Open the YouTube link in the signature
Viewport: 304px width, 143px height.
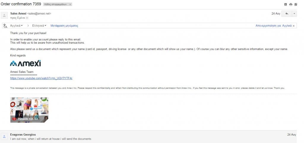coord(41,78)
